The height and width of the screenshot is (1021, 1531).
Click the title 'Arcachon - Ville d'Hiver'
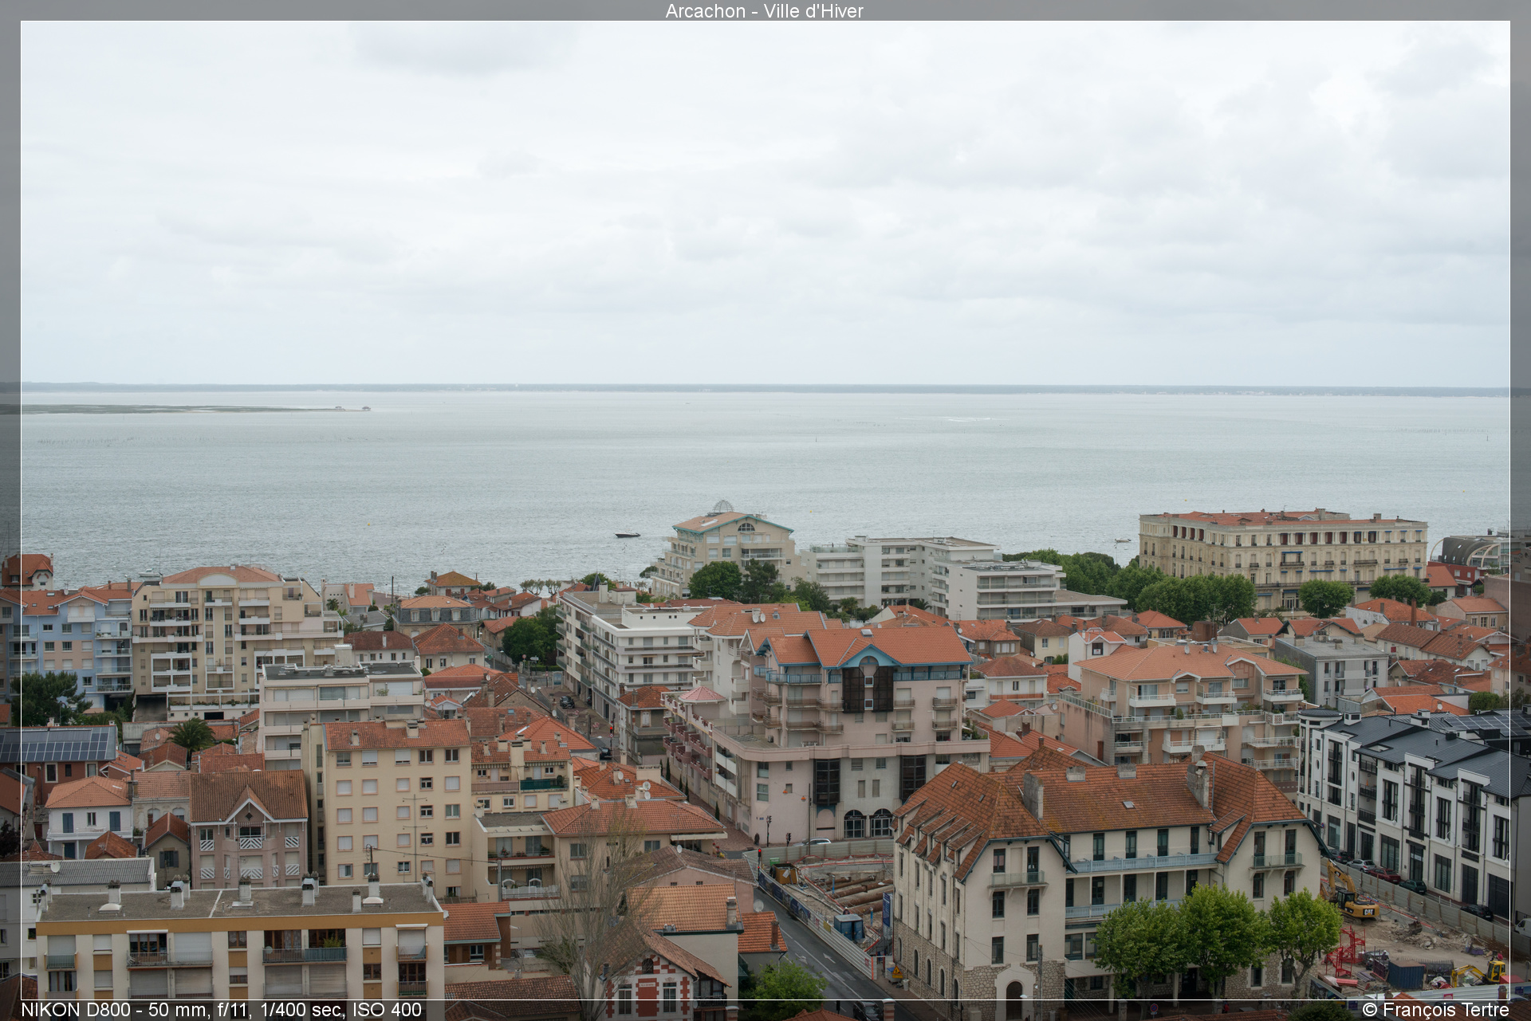click(x=764, y=10)
